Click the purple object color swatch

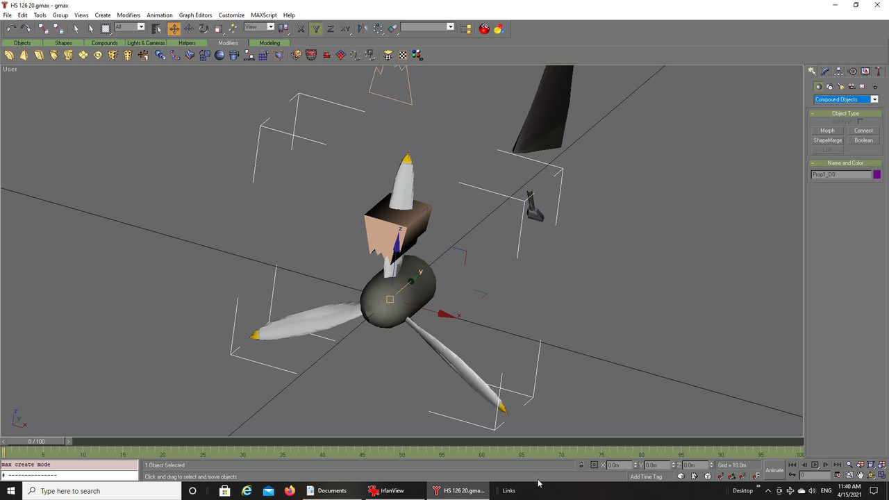coord(877,174)
